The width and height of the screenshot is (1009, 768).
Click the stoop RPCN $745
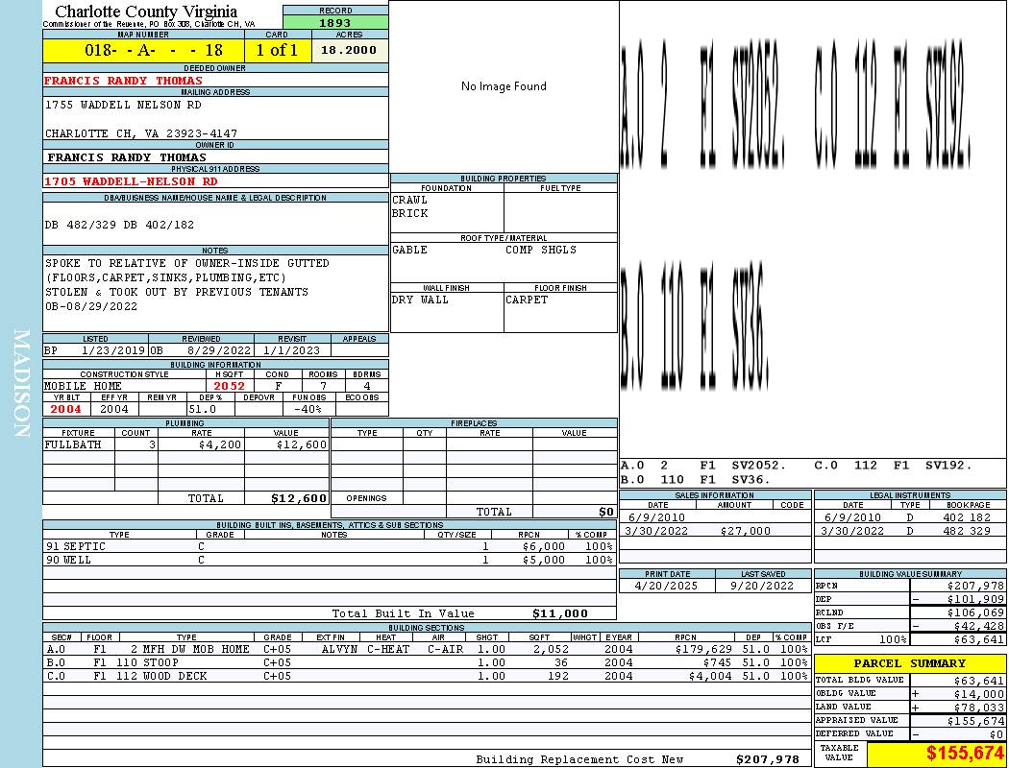[x=718, y=662]
